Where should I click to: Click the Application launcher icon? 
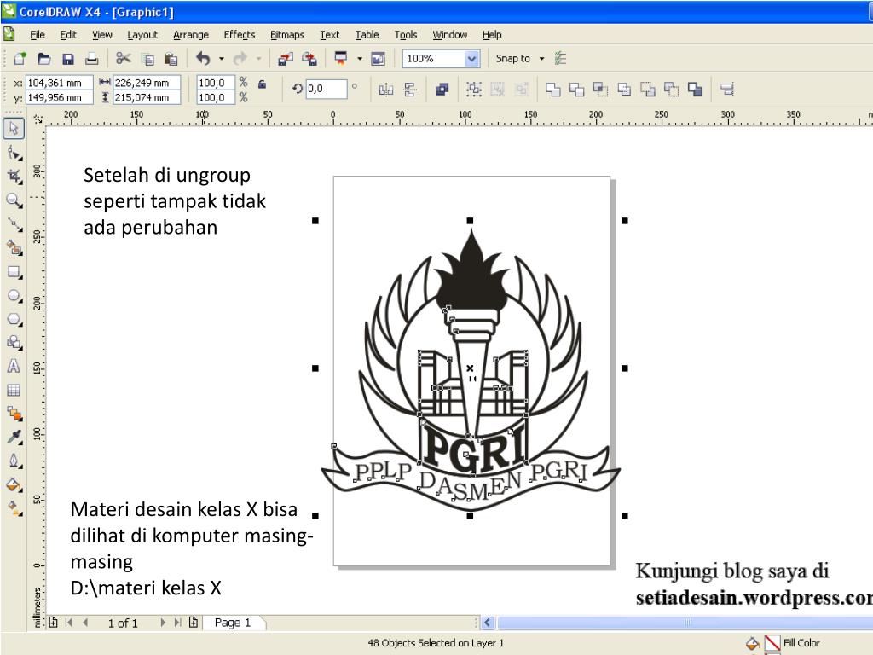click(340, 59)
